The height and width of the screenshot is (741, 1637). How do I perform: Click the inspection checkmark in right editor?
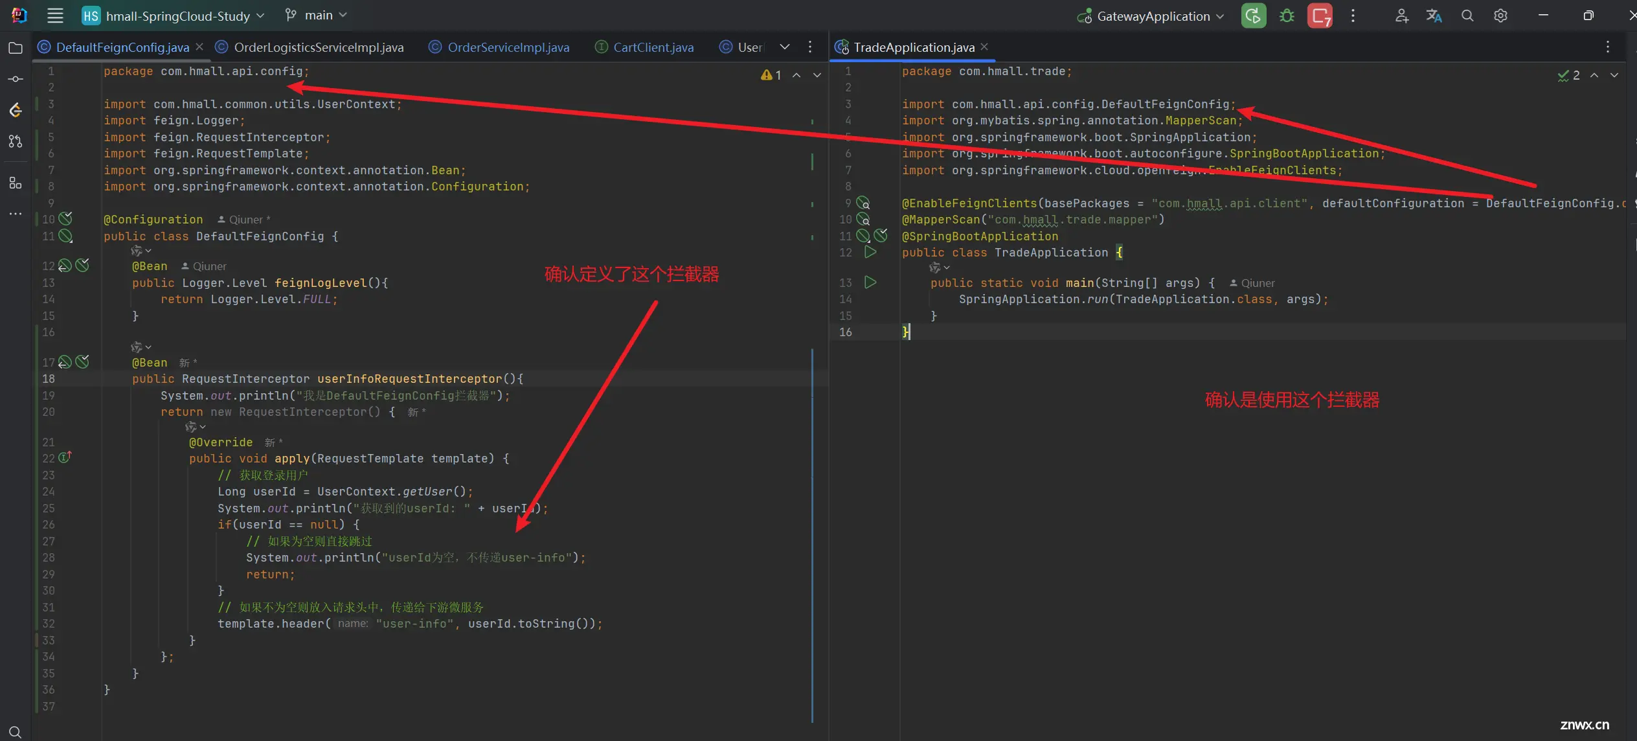1568,75
